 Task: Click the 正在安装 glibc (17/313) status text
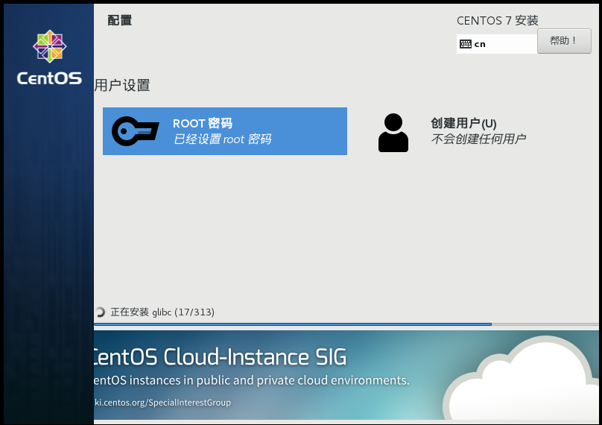(162, 312)
